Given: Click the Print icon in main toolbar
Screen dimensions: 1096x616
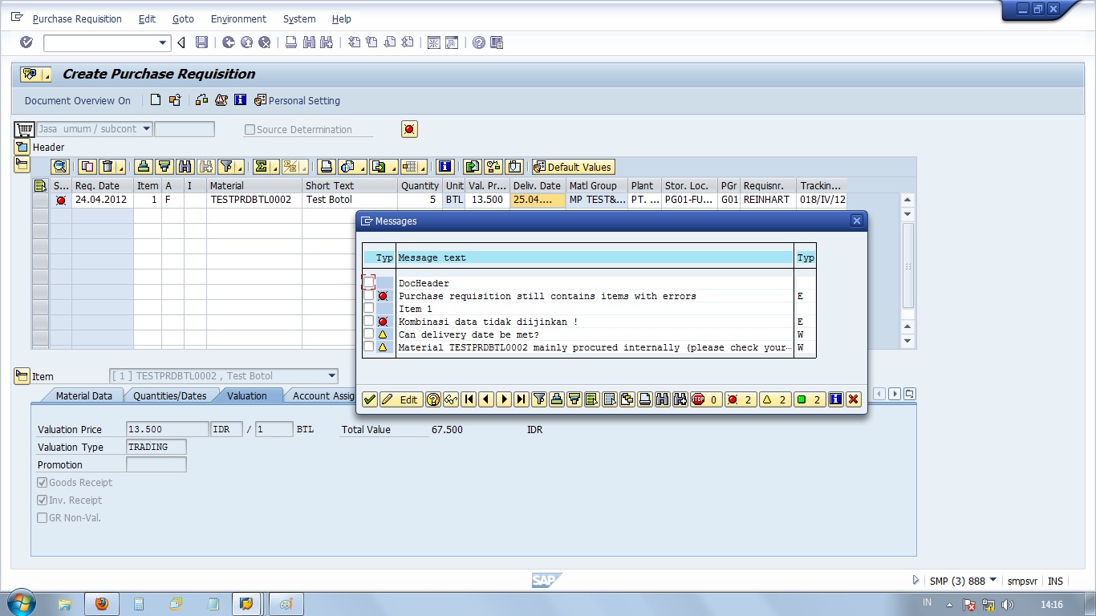Looking at the screenshot, I should point(291,43).
